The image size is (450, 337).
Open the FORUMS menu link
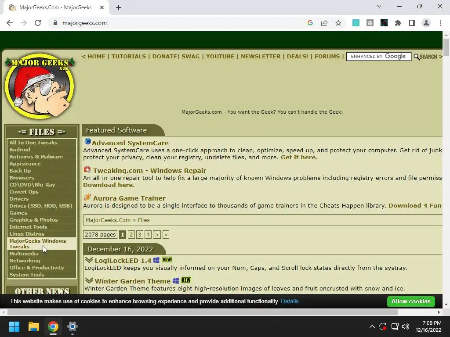tap(327, 57)
